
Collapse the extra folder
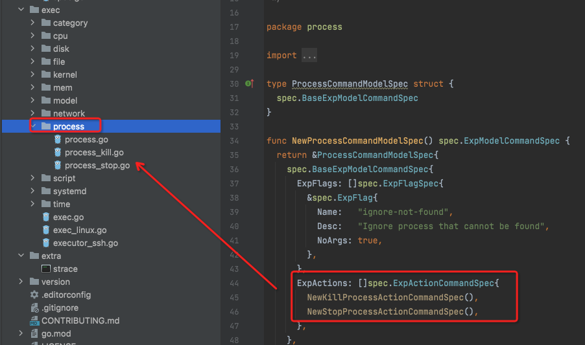[x=21, y=256]
